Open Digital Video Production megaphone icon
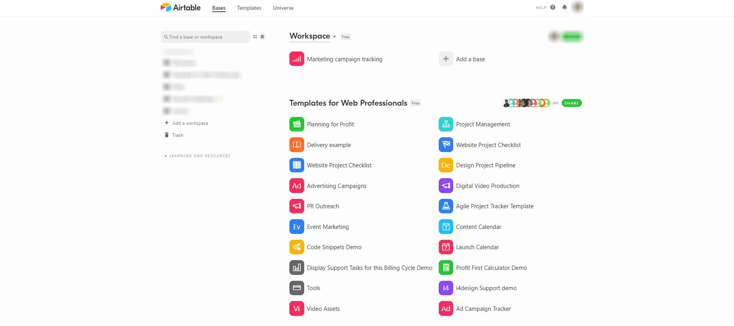Viewport: 734px width, 326px height. pyautogui.click(x=446, y=186)
